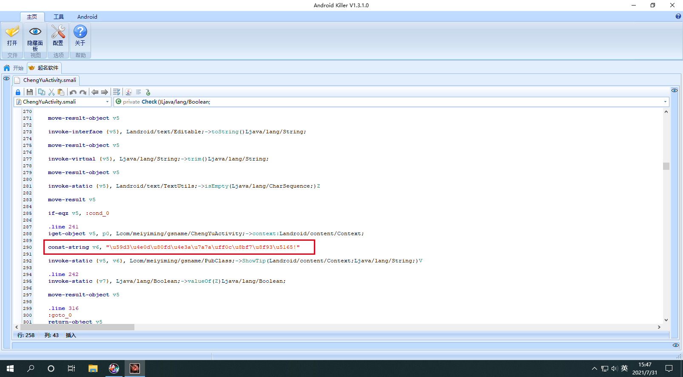Click the horizontal scrollbar right arrow
Image resolution: width=683 pixels, height=377 pixels.
(659, 327)
